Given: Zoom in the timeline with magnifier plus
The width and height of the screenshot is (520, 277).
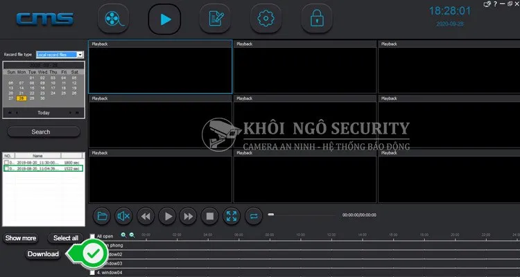Looking at the screenshot, I should (123, 235).
